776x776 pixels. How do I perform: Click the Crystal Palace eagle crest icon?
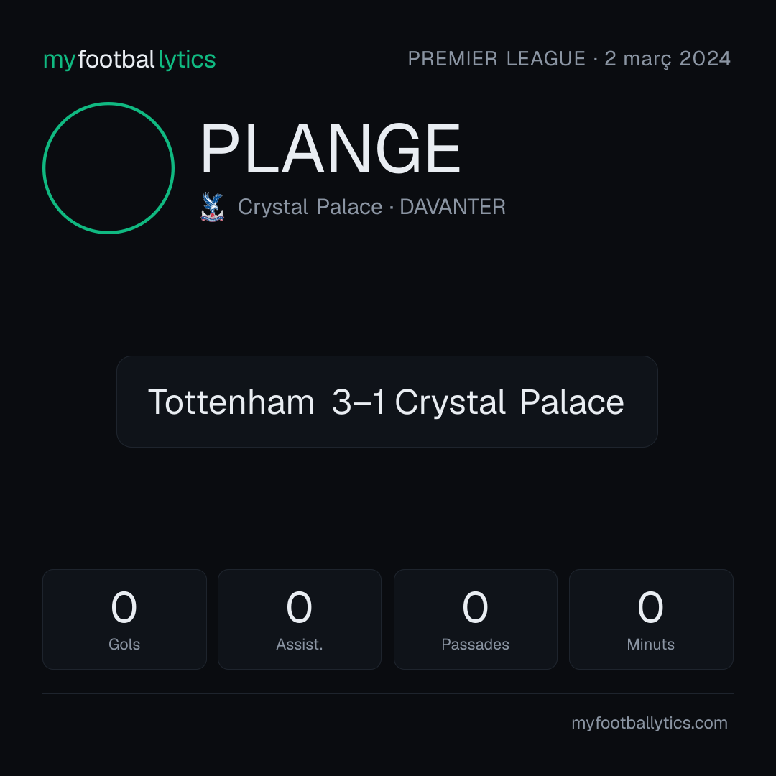(x=212, y=207)
